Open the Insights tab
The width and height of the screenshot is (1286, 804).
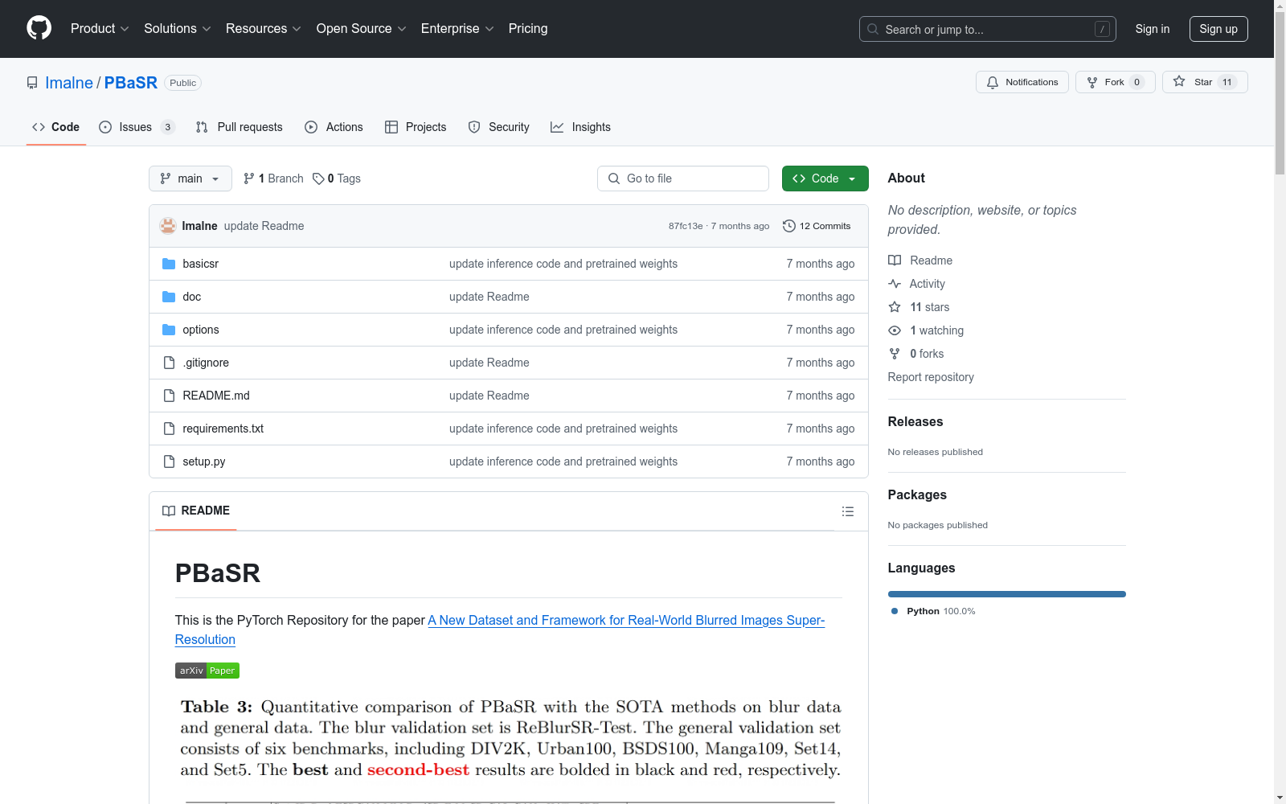[580, 127]
